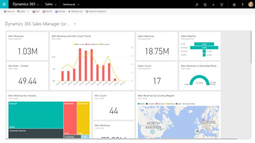
Task: Open the settings gear icon
Action: (x=234, y=5)
